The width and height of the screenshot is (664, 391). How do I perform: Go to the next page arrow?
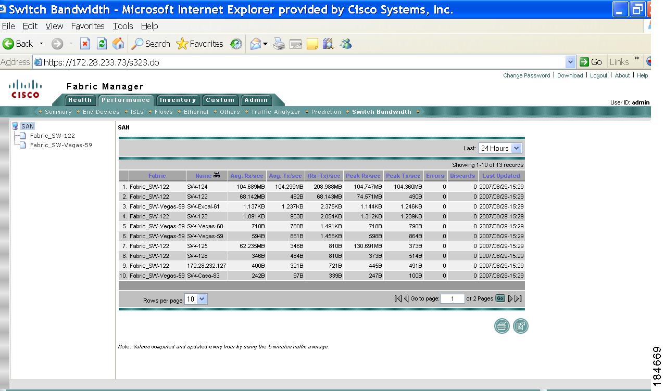(x=510, y=298)
